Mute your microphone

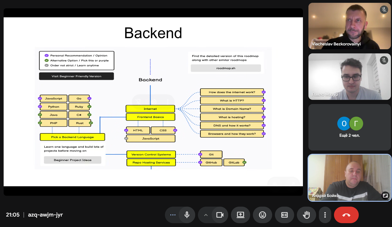[x=187, y=215]
